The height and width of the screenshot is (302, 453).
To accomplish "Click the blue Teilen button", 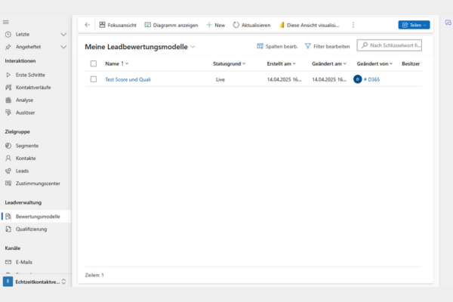I will point(414,25).
